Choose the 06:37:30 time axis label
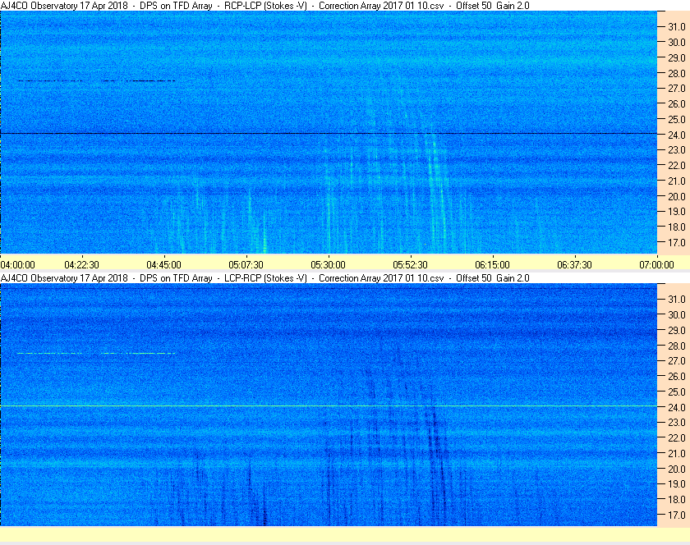The image size is (690, 545). (x=575, y=265)
